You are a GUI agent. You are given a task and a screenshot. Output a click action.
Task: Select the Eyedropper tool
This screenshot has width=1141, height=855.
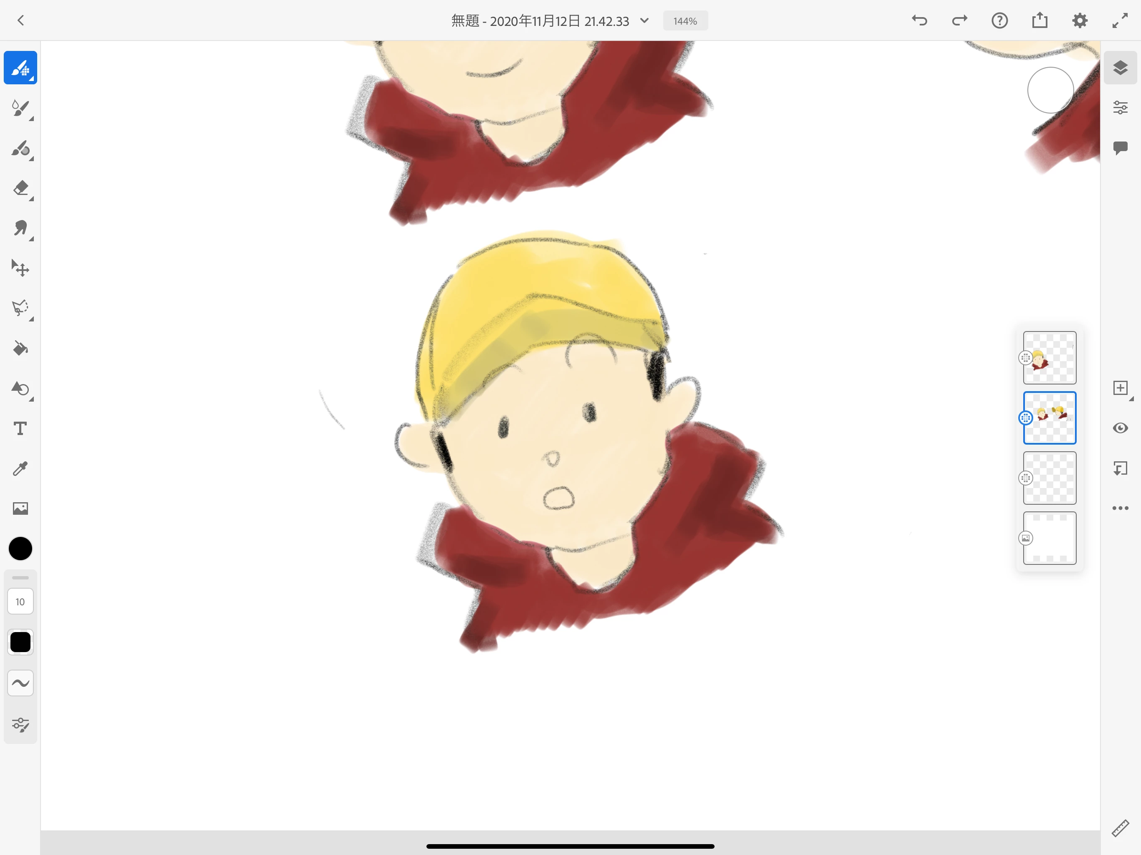pos(20,469)
